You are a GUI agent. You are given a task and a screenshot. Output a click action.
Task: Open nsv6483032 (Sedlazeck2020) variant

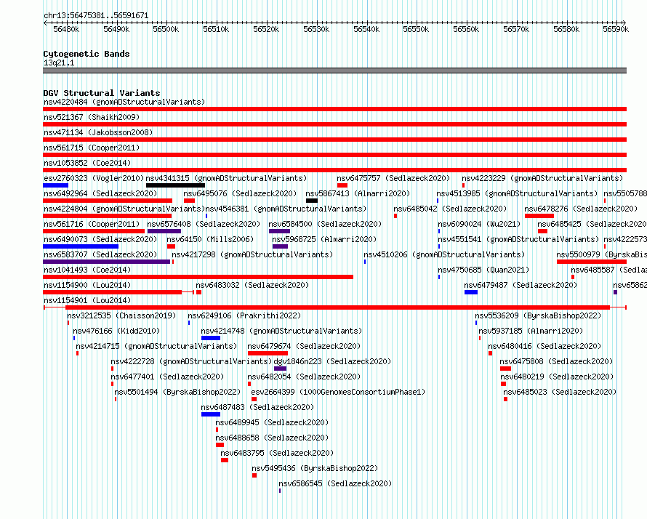252,285
